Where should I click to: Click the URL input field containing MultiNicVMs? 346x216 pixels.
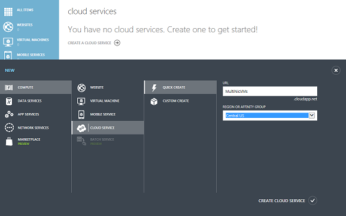click(270, 91)
